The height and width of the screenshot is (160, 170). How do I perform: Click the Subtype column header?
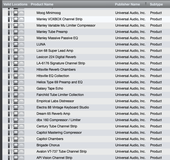click(x=156, y=4)
